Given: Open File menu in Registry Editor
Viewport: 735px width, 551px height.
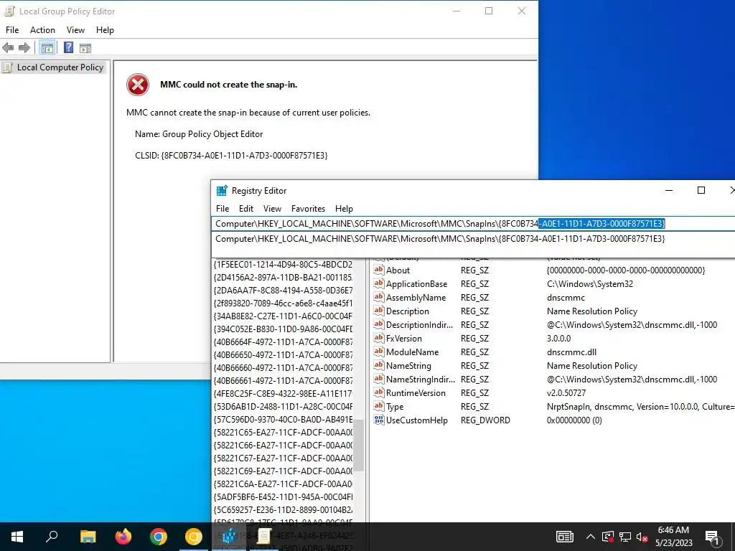Looking at the screenshot, I should click(223, 209).
